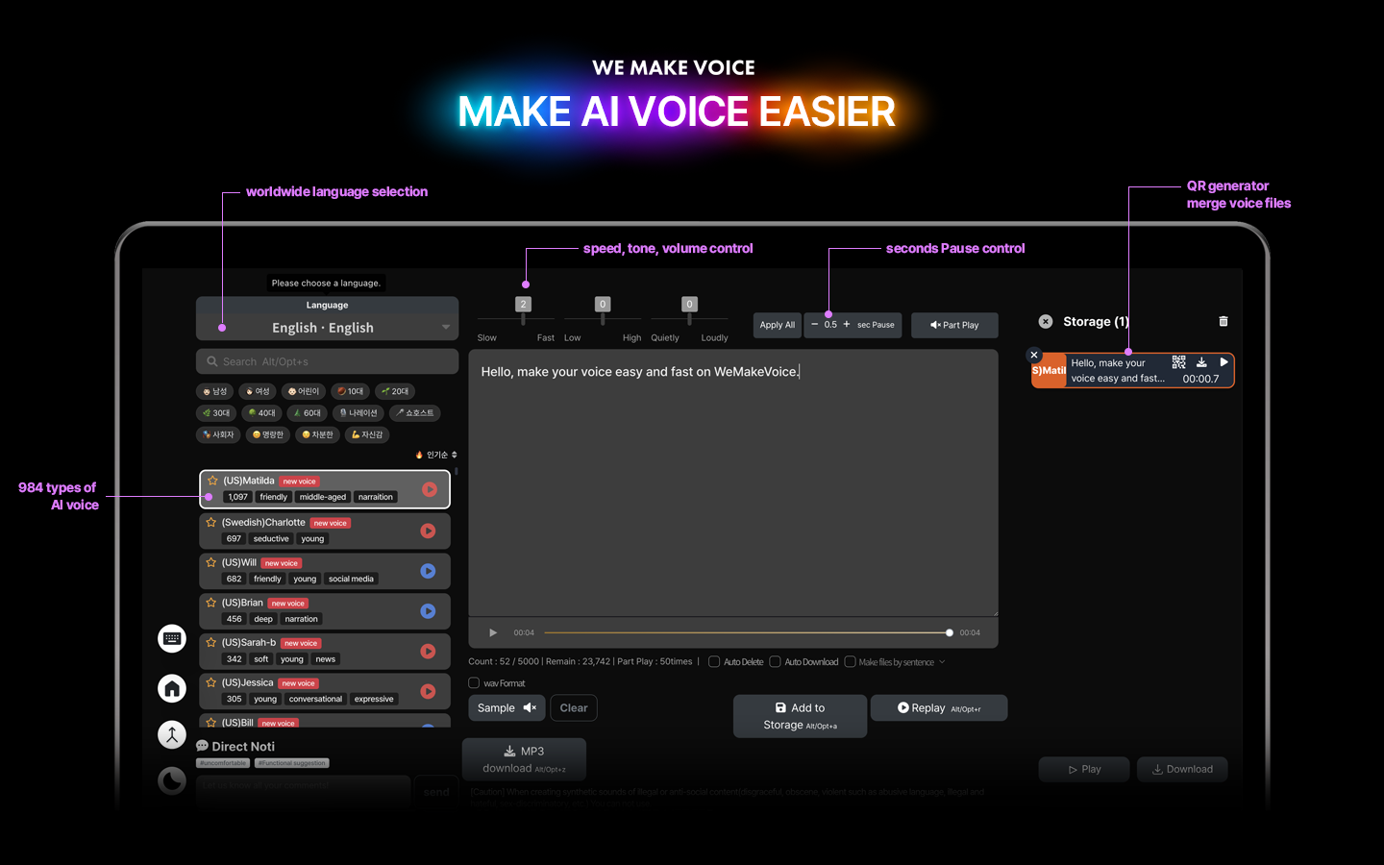1384x865 pixels.
Task: Play the (US)Jessica voice preview
Action: pyautogui.click(x=428, y=691)
